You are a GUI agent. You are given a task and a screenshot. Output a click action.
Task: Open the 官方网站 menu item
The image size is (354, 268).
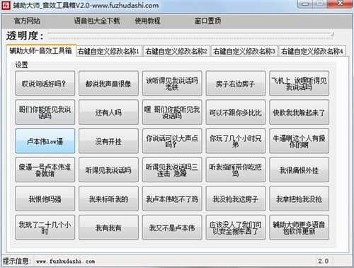[x=27, y=21]
